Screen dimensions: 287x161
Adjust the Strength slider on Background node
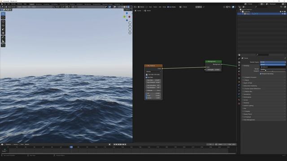(x=213, y=70)
